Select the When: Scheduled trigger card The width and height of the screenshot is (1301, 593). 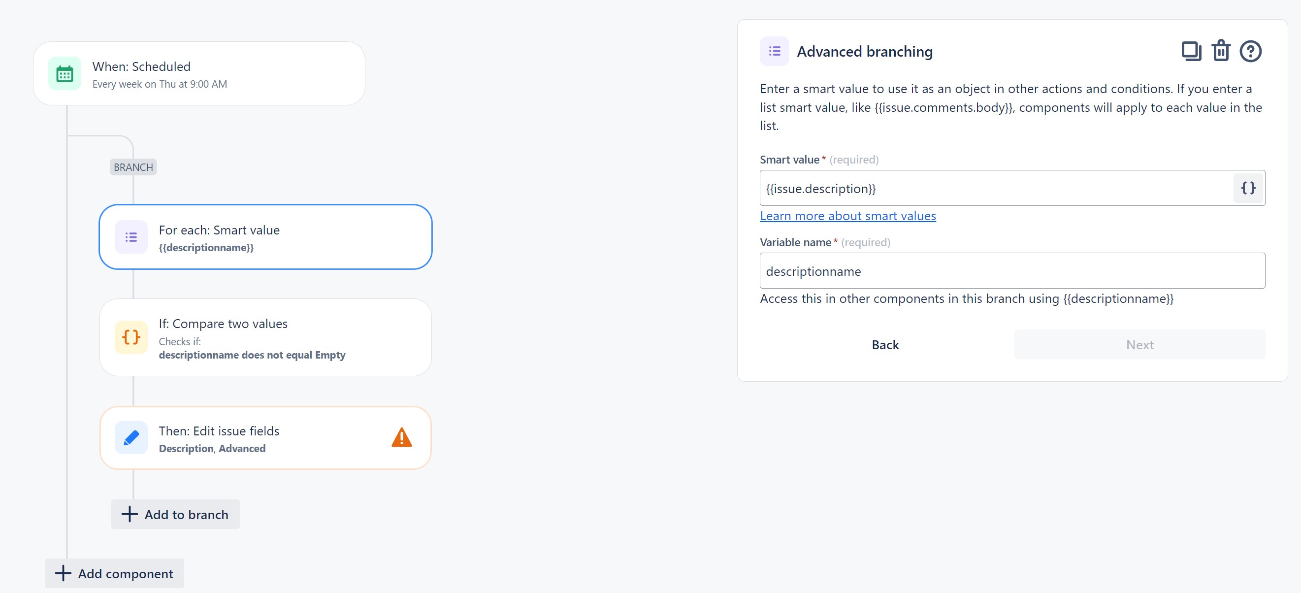click(199, 74)
